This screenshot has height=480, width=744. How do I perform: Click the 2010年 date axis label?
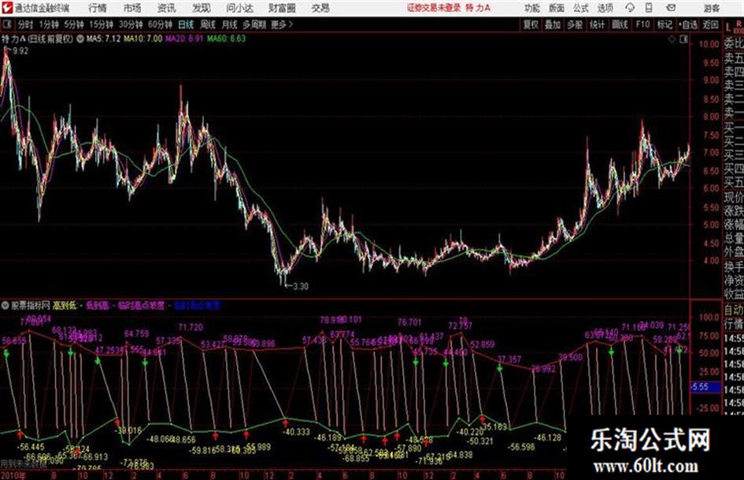point(13,475)
